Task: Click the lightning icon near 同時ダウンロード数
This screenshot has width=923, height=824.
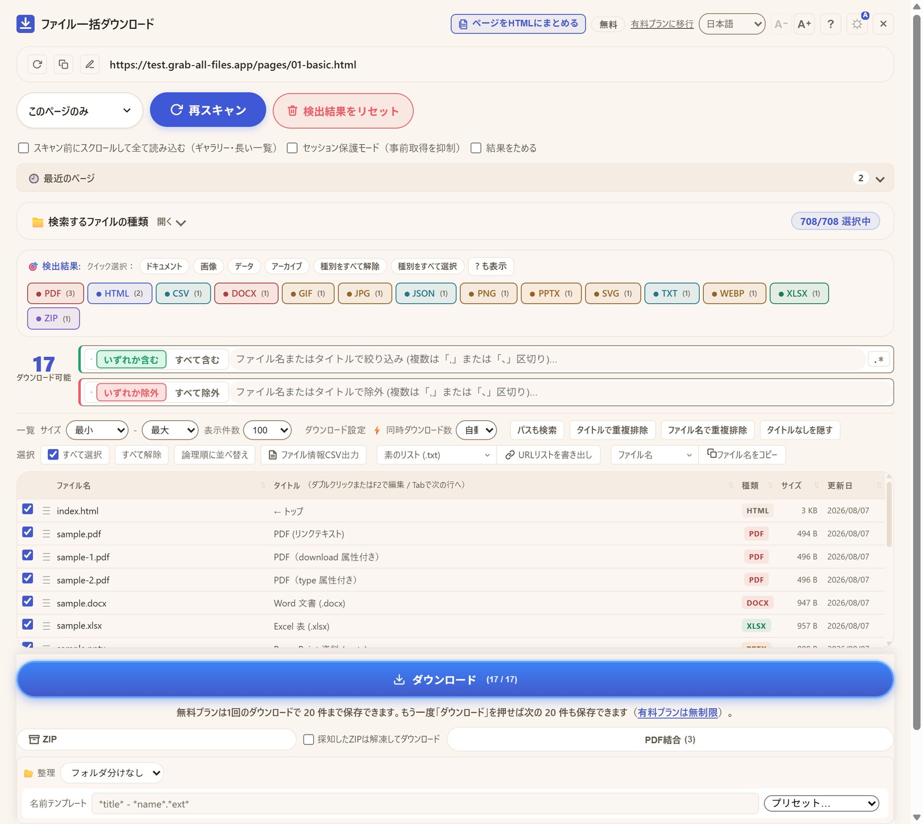Action: 377,430
